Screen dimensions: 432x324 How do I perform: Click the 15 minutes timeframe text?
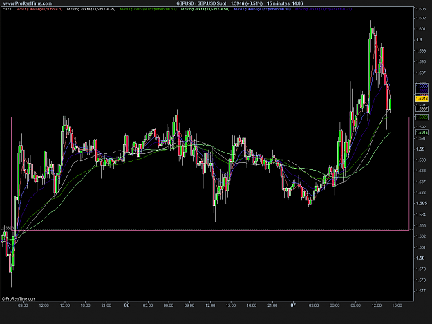click(x=279, y=3)
